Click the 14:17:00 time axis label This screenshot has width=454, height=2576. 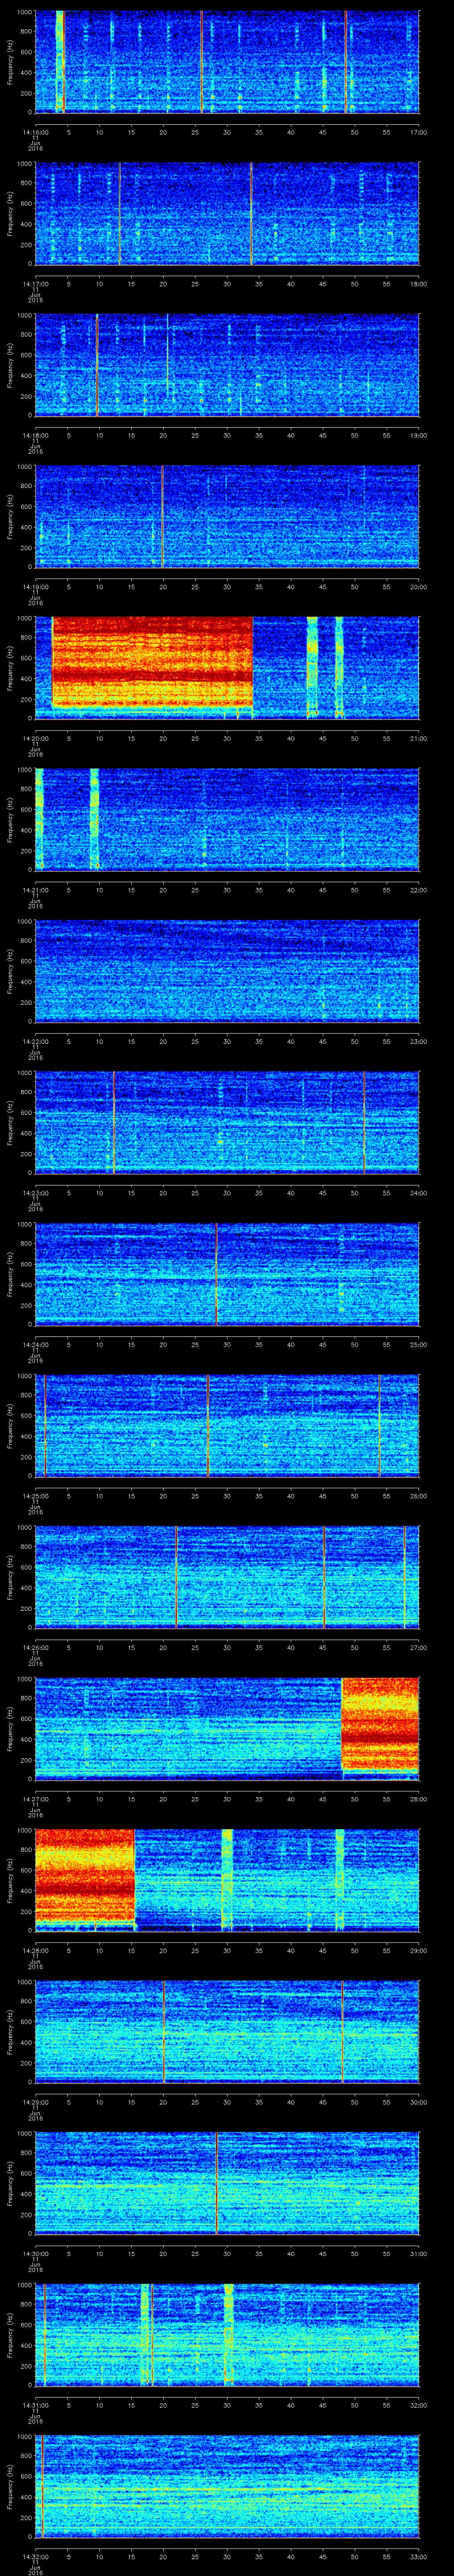(x=35, y=284)
